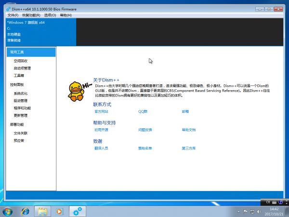Screen dimensions: 289x217
Task: Maximize the Dism++ window
Action: (269, 9)
